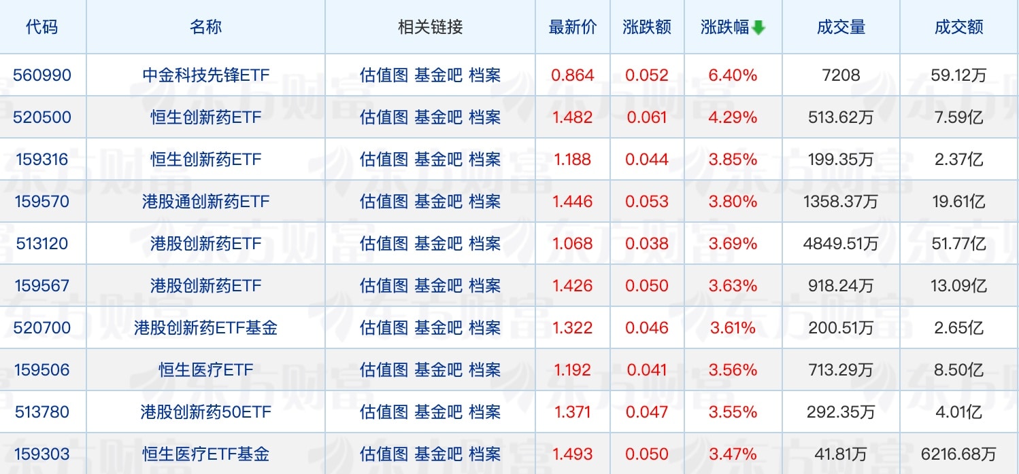Image resolution: width=1019 pixels, height=474 pixels.
Task: Open 档案 for 恒生医疗ETF基金
Action: [x=485, y=454]
